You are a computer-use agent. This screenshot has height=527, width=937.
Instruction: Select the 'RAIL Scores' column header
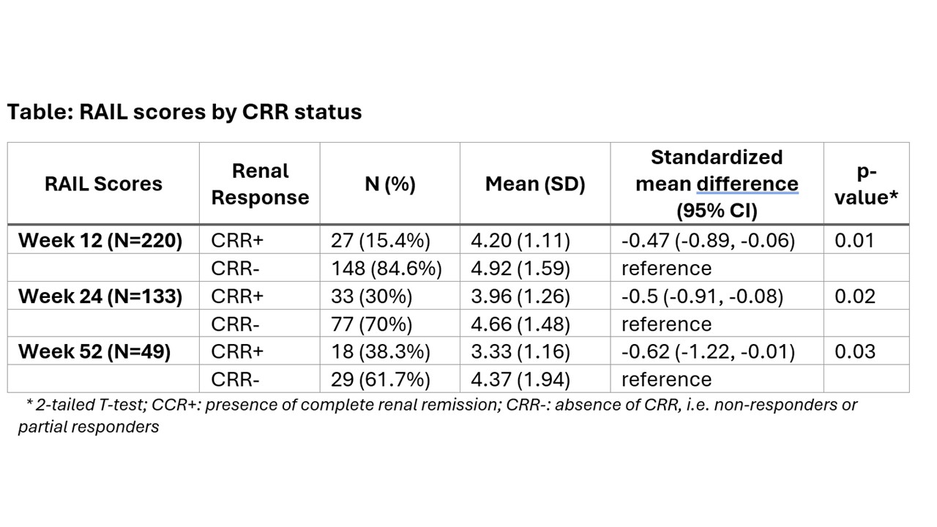(103, 184)
